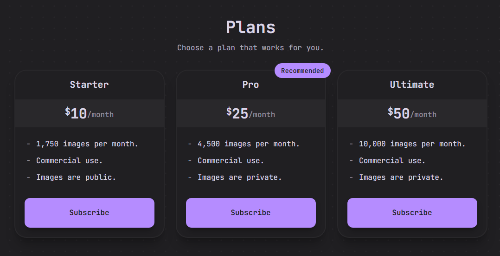Click "Images are public" in Starter
The height and width of the screenshot is (256, 500).
[x=76, y=177]
